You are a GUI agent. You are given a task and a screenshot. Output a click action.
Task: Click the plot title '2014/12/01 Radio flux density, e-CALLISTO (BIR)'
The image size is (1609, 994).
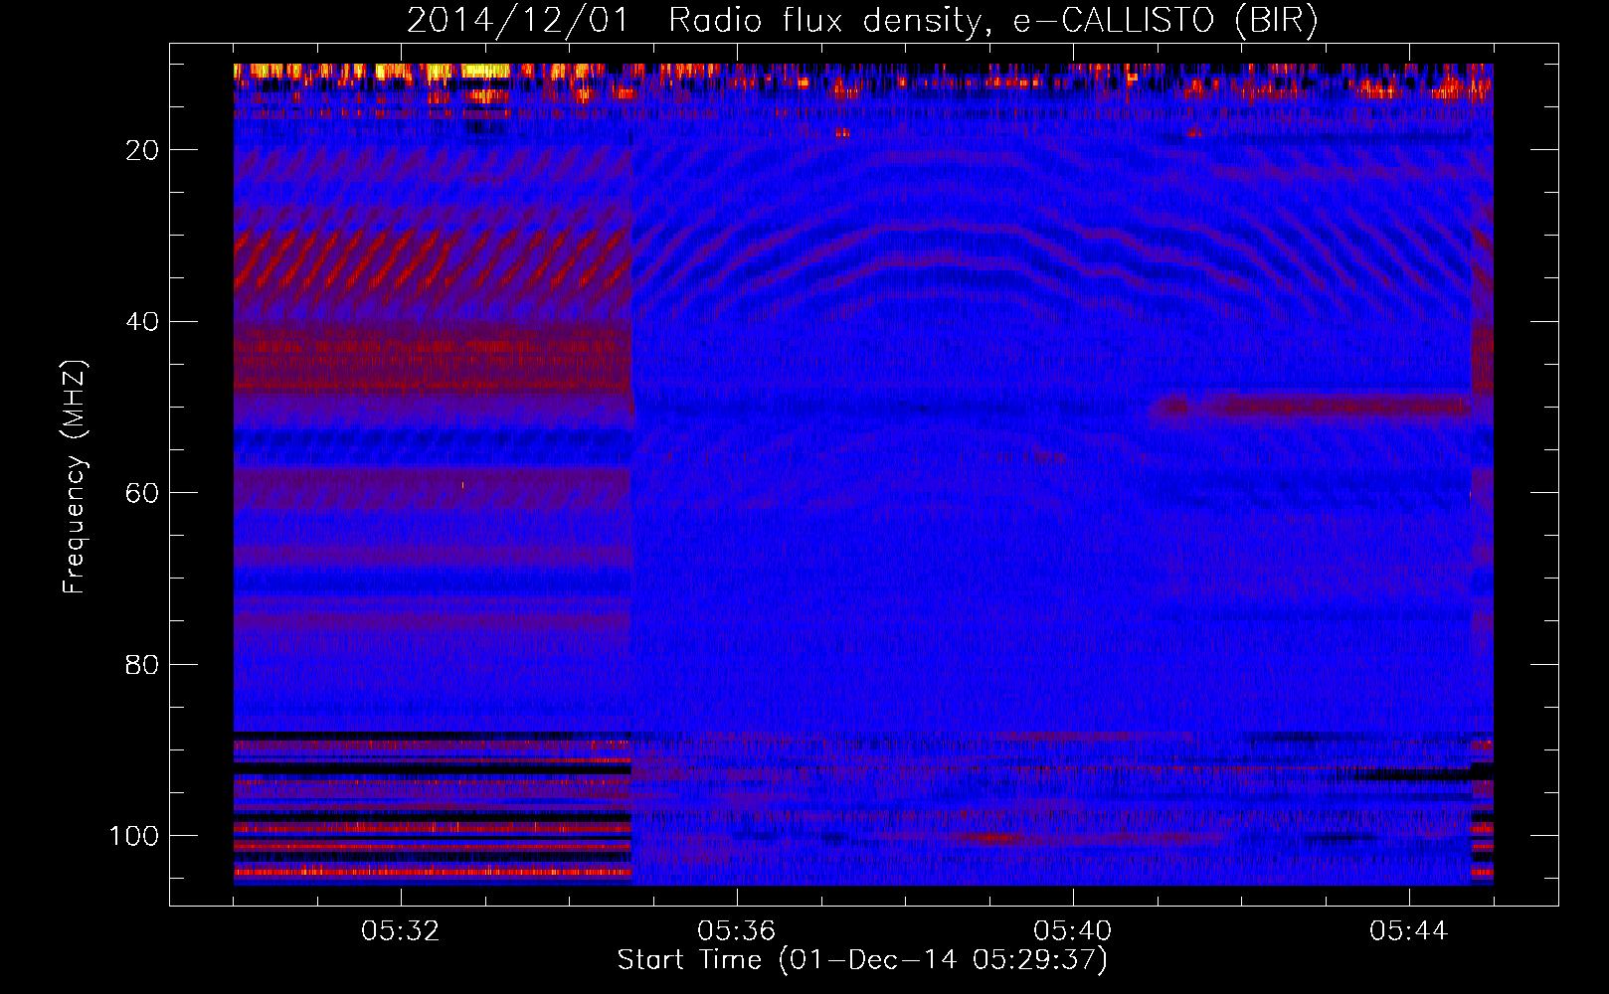[x=862, y=20]
